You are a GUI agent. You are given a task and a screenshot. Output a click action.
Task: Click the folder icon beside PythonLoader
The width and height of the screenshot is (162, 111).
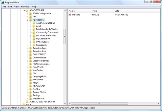(34, 42)
